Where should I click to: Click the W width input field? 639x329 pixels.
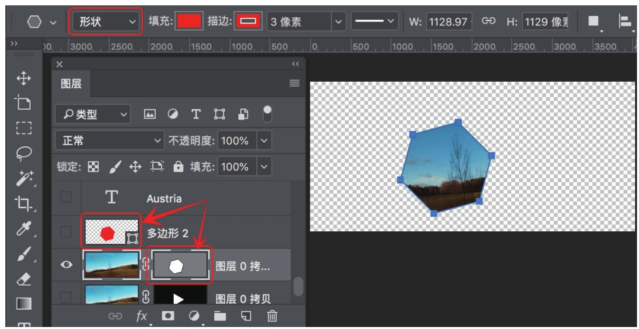click(x=448, y=21)
